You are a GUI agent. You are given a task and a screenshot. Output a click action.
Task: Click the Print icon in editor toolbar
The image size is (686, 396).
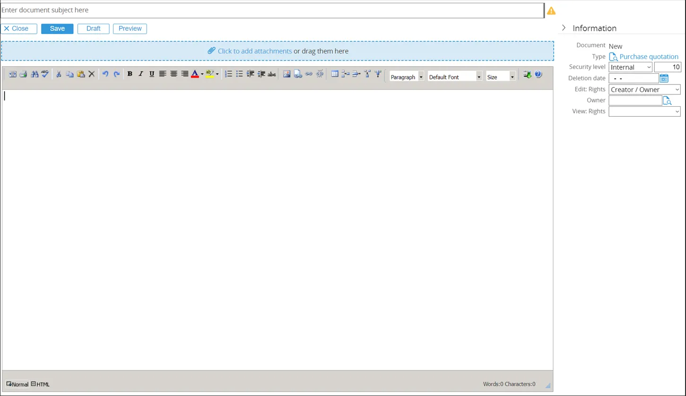pyautogui.click(x=23, y=74)
